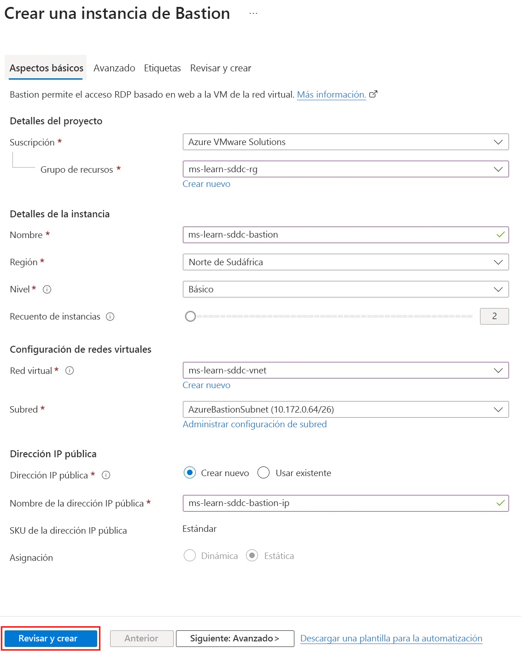Click the Red virtual info icon
521x652 pixels.
pyautogui.click(x=70, y=371)
